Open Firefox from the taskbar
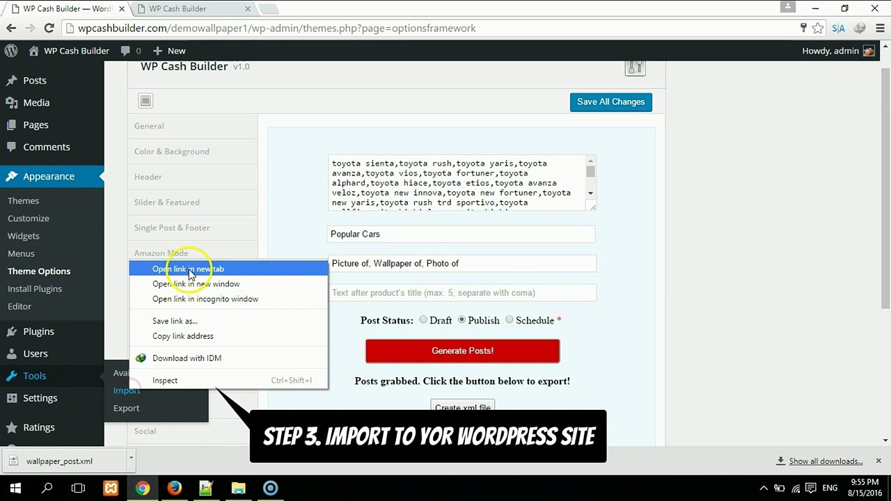 tap(174, 488)
